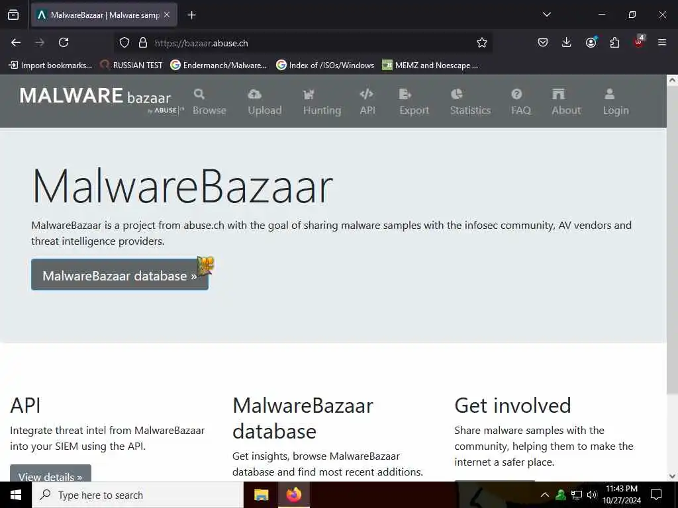
Task: Open the Firefox View icon
Action: pos(13,15)
